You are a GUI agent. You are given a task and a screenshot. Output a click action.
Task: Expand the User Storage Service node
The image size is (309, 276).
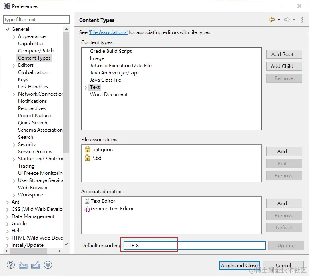pos(14,181)
